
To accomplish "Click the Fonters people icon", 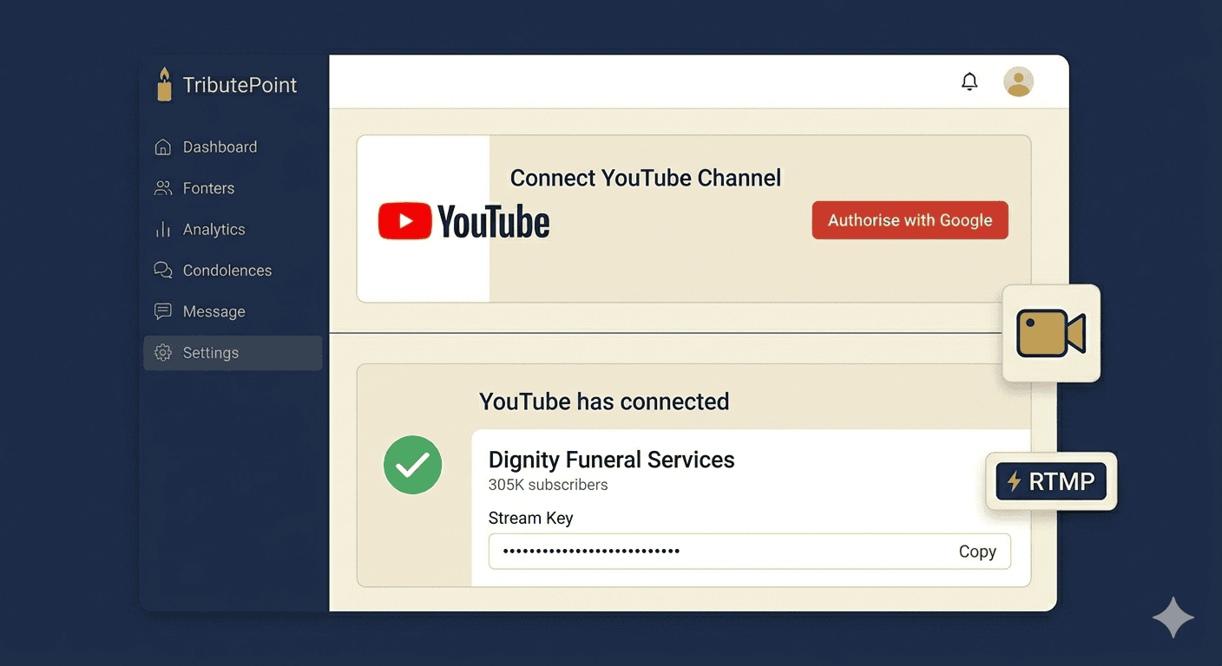I will 163,187.
